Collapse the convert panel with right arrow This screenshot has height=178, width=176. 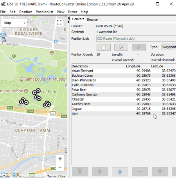point(68,22)
